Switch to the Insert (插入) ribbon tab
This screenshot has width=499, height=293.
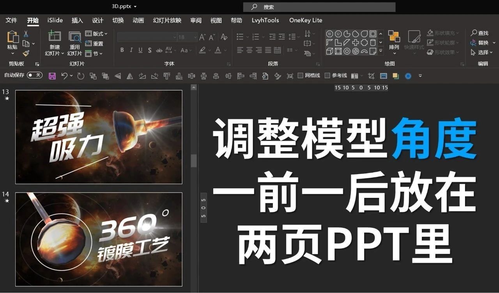click(x=77, y=20)
